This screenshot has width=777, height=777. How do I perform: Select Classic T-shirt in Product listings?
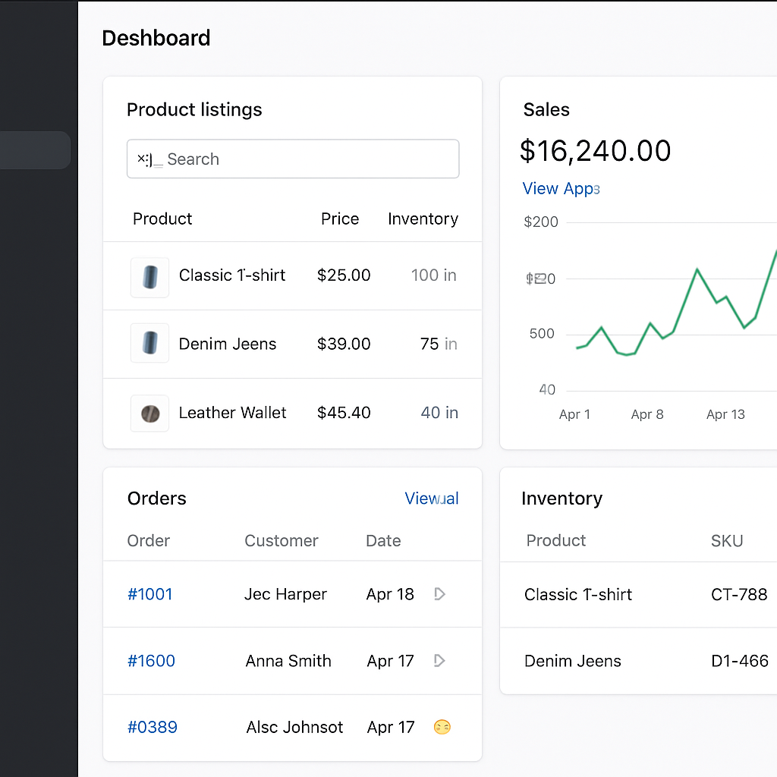232,275
